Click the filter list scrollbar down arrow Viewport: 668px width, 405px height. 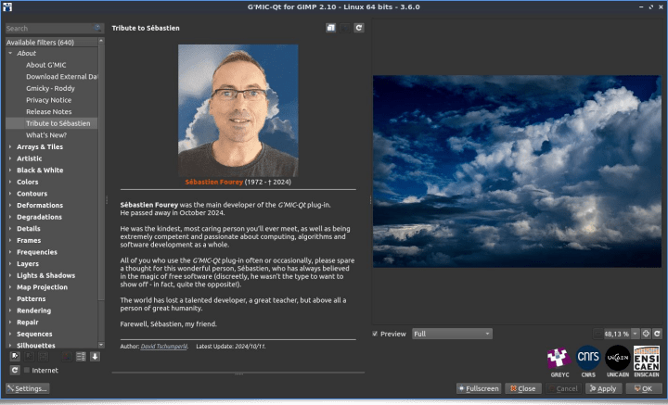click(101, 345)
